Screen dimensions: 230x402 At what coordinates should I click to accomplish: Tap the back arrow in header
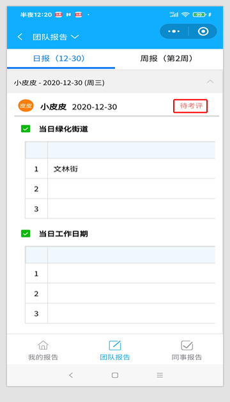[x=20, y=36]
